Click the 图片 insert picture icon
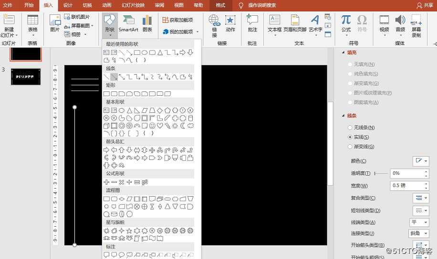This screenshot has height=259, width=437. coord(55,24)
